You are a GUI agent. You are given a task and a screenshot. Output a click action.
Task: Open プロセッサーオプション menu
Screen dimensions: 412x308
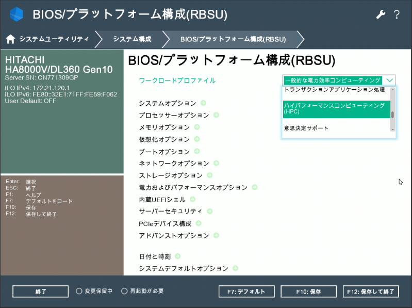(174, 115)
